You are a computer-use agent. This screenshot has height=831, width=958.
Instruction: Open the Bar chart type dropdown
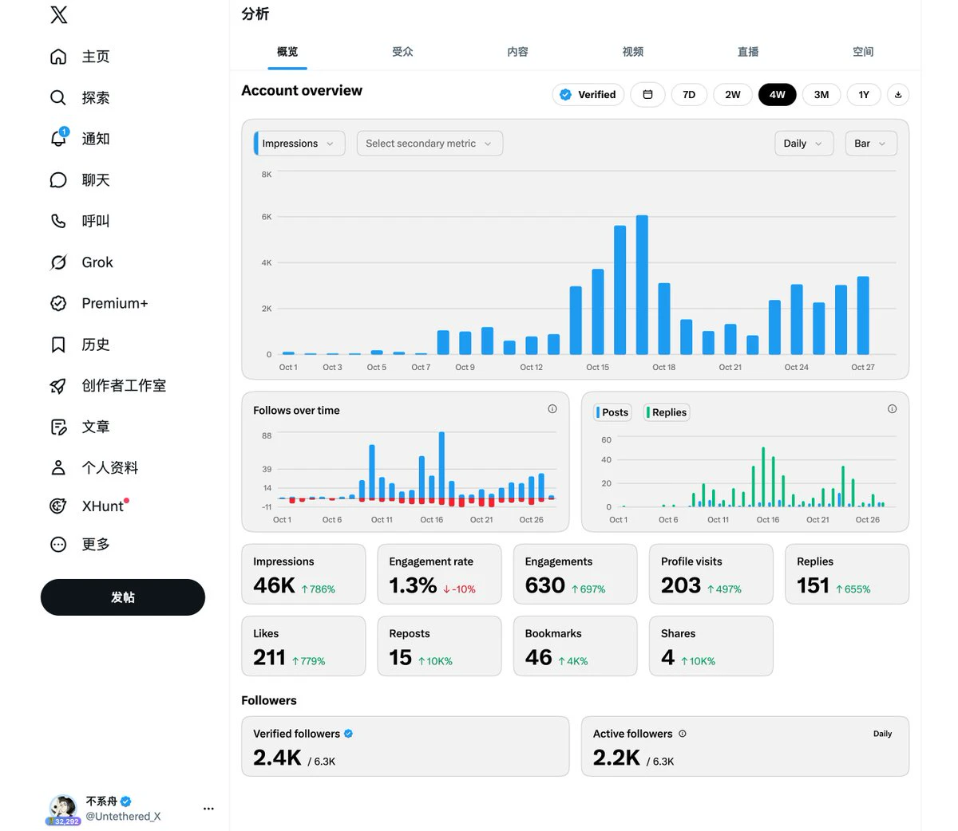click(871, 144)
